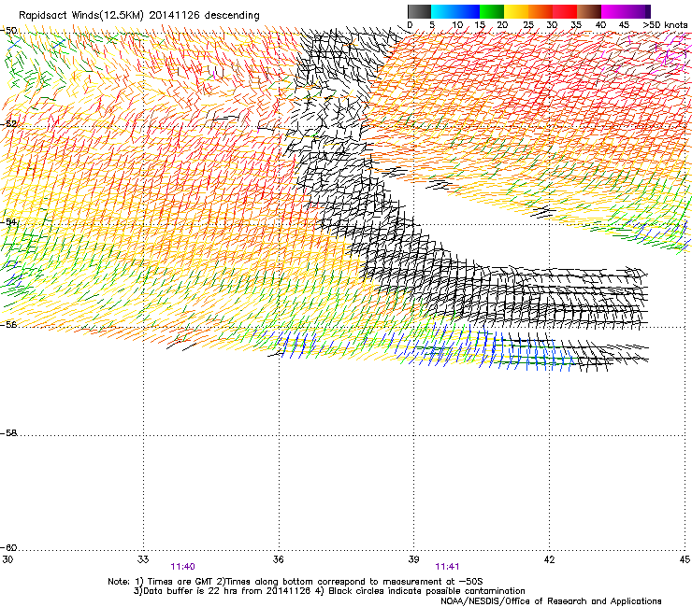
Task: Click the '5' label under the color legend
Action: (432, 25)
